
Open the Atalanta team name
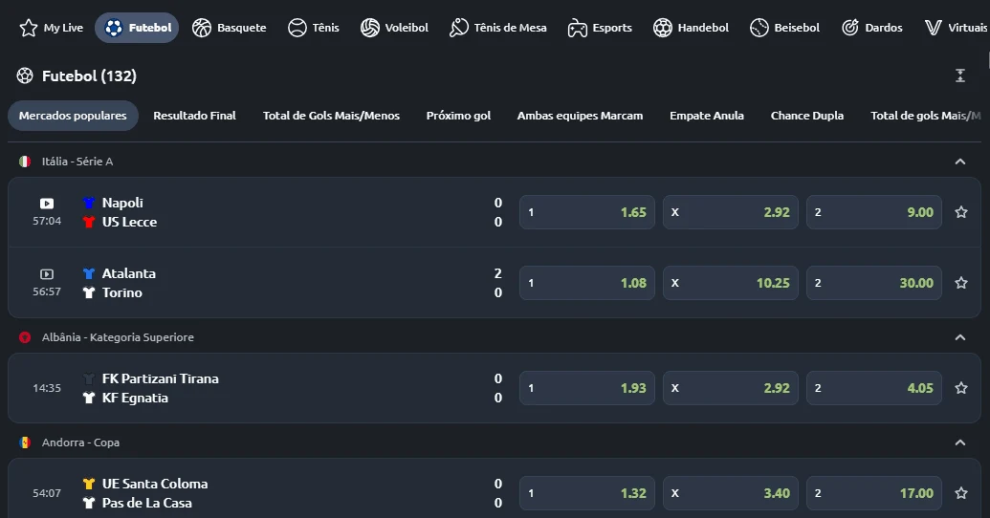point(129,273)
